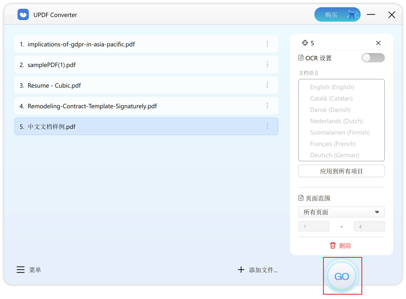Open the 购买 purchase button
Image resolution: width=406 pixels, height=299 pixels.
337,14
